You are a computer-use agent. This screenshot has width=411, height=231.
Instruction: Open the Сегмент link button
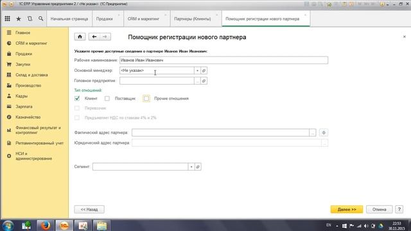[198, 167]
